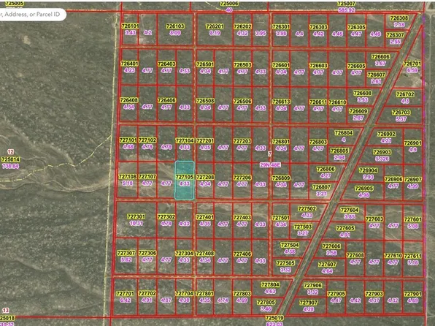Image resolution: width=435 pixels, height=326 pixels.
Task: Click the Address or Parcel ID search box
Action: click(32, 15)
